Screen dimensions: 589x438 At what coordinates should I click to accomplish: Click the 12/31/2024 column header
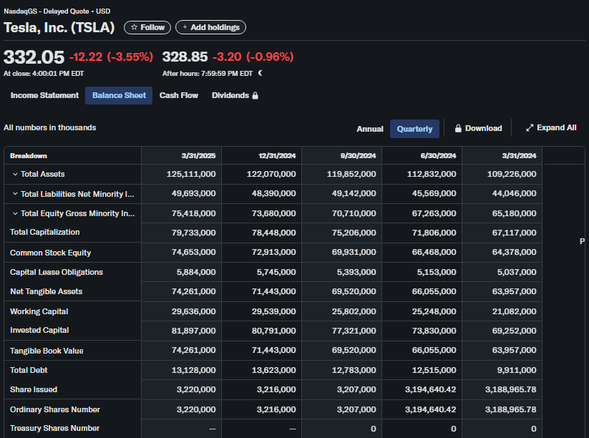point(277,156)
